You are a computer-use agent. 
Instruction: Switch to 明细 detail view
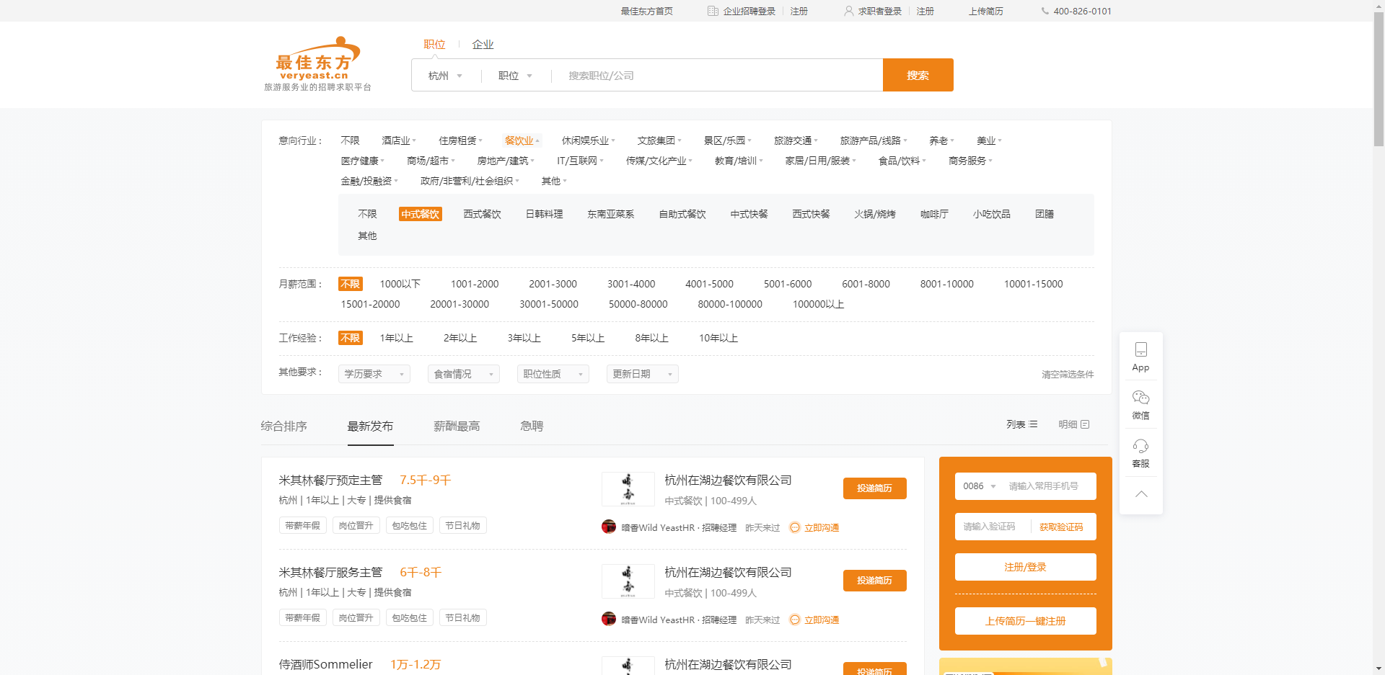pos(1074,425)
